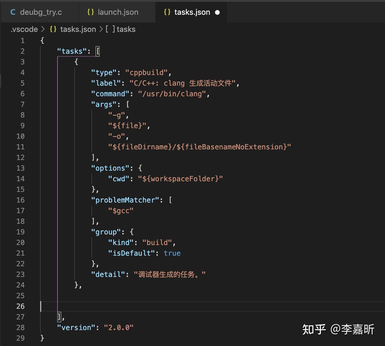This screenshot has width=385, height=346.
Task: Switch to the launch.json tab
Action: tap(118, 12)
